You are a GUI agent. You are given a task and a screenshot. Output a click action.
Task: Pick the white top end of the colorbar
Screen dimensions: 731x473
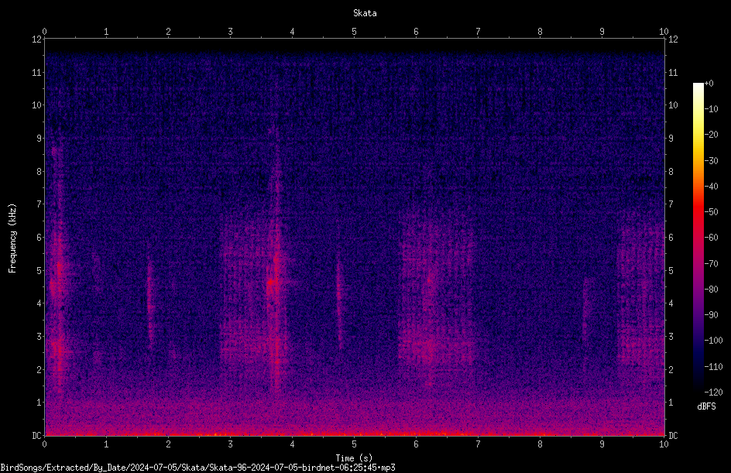(698, 87)
